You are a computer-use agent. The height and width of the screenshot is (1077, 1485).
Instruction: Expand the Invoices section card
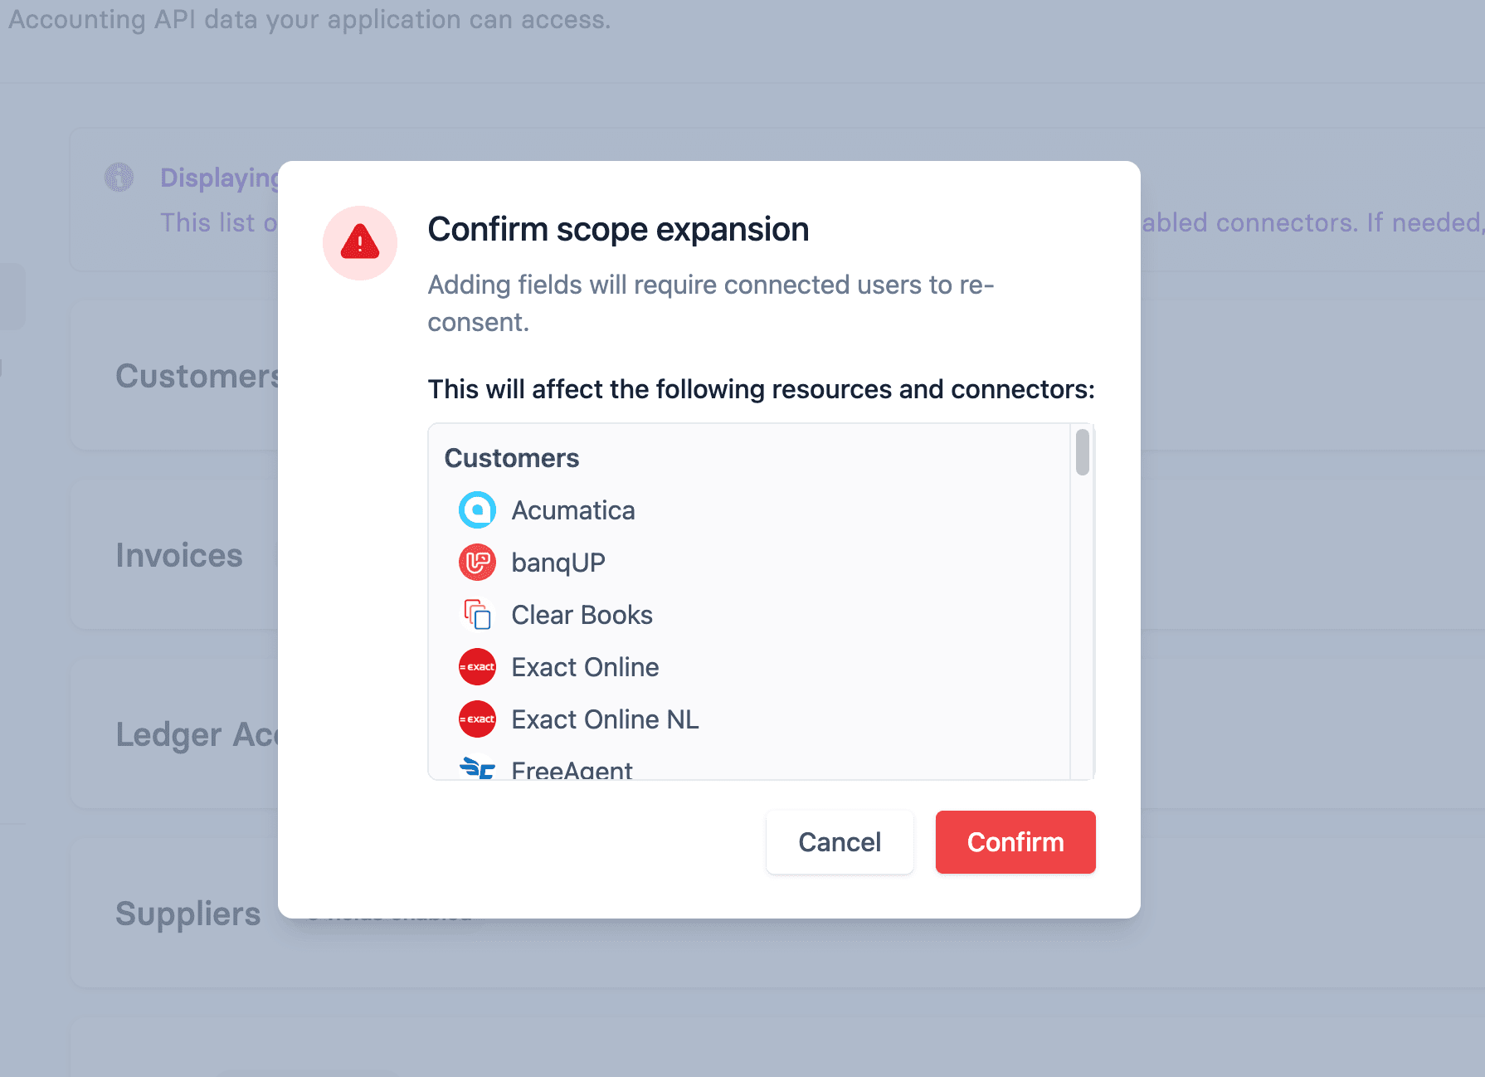pos(179,554)
